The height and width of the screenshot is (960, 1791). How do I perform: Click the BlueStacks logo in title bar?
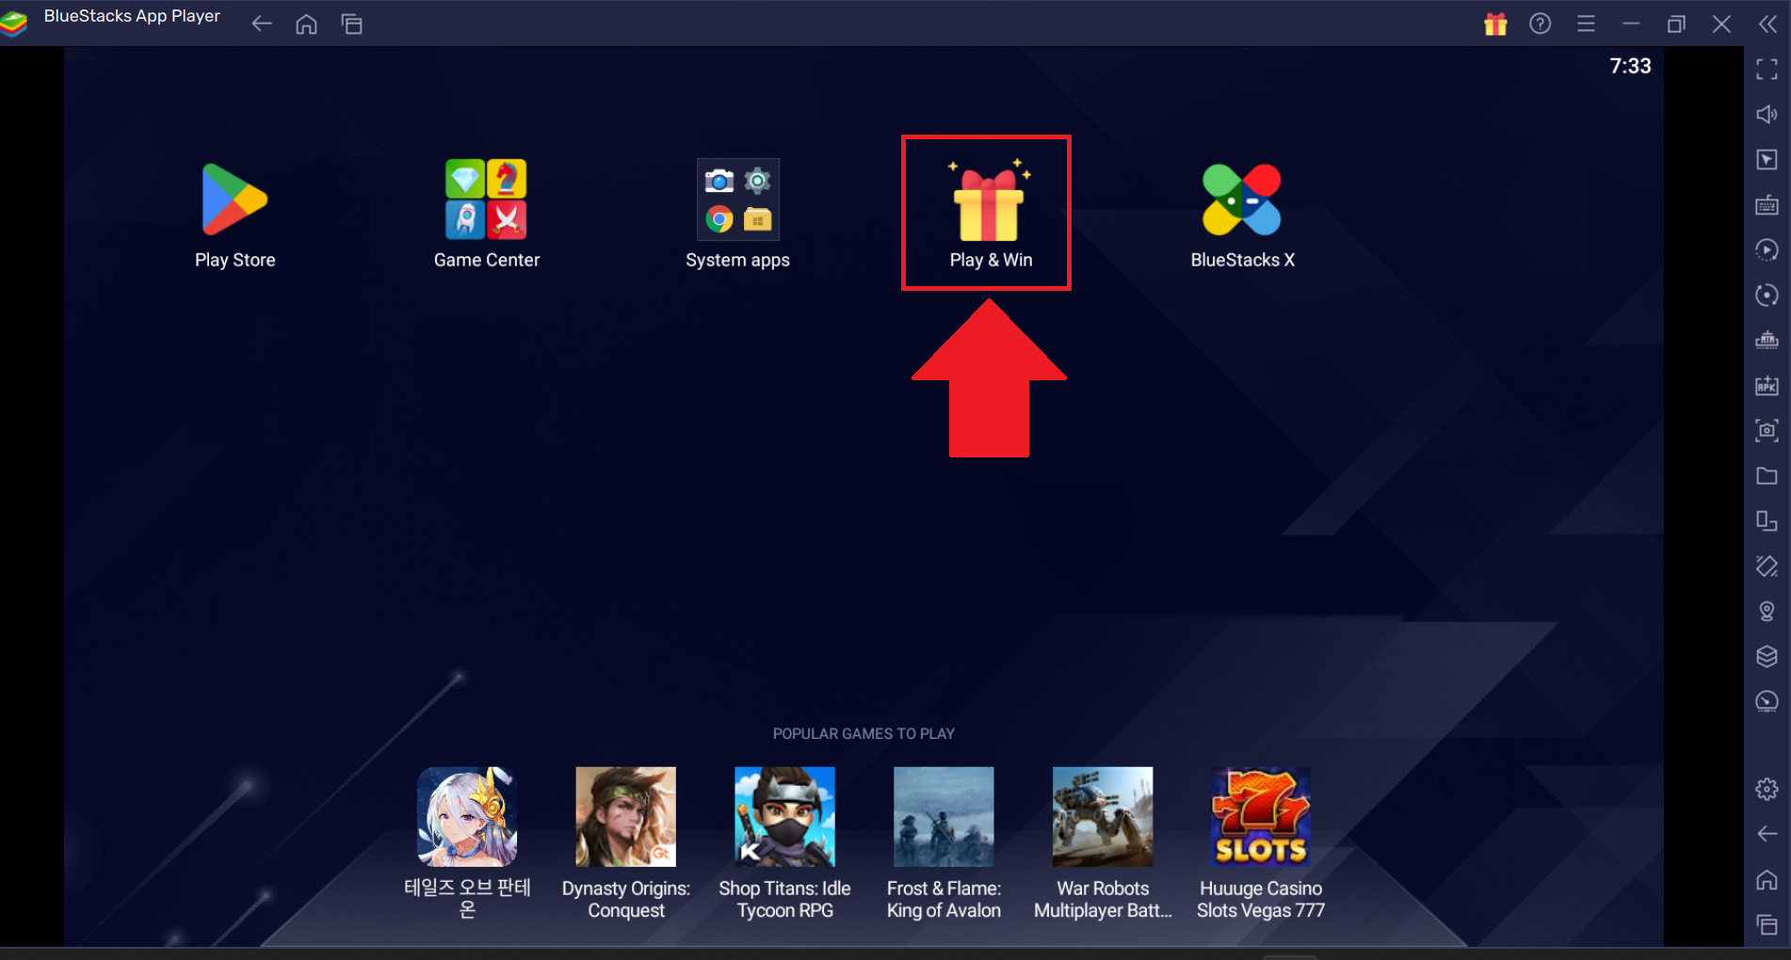[14, 24]
